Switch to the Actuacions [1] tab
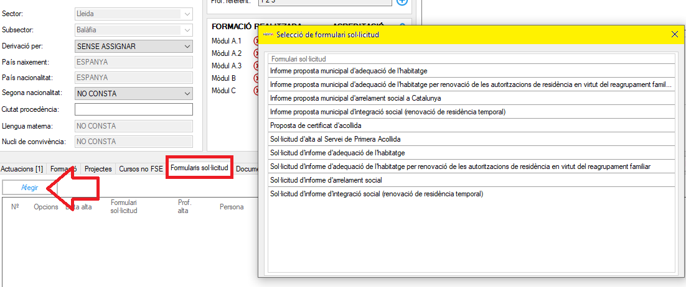The width and height of the screenshot is (686, 287). click(x=22, y=169)
